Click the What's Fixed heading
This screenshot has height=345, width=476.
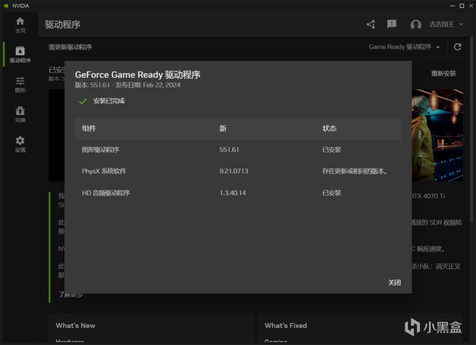pos(286,326)
